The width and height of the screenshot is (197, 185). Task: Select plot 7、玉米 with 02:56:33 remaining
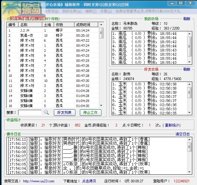149,109
